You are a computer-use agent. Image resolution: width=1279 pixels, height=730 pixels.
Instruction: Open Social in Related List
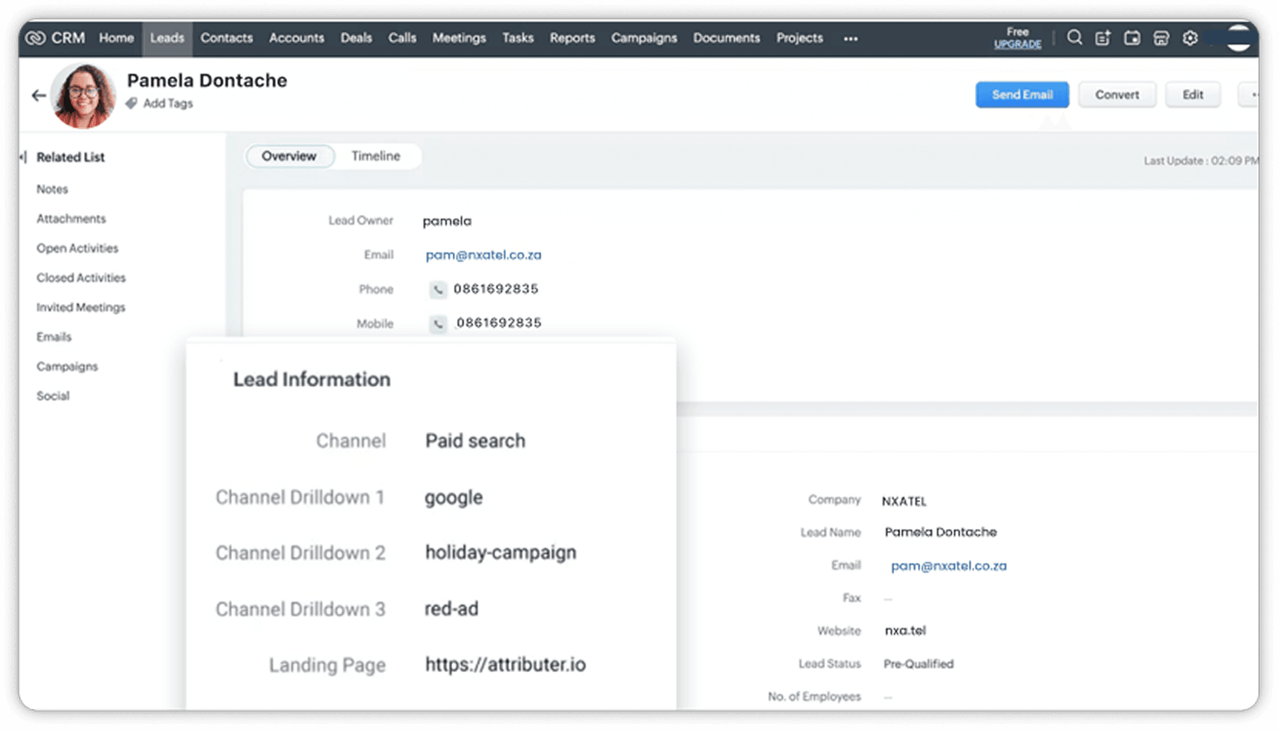[x=53, y=396]
